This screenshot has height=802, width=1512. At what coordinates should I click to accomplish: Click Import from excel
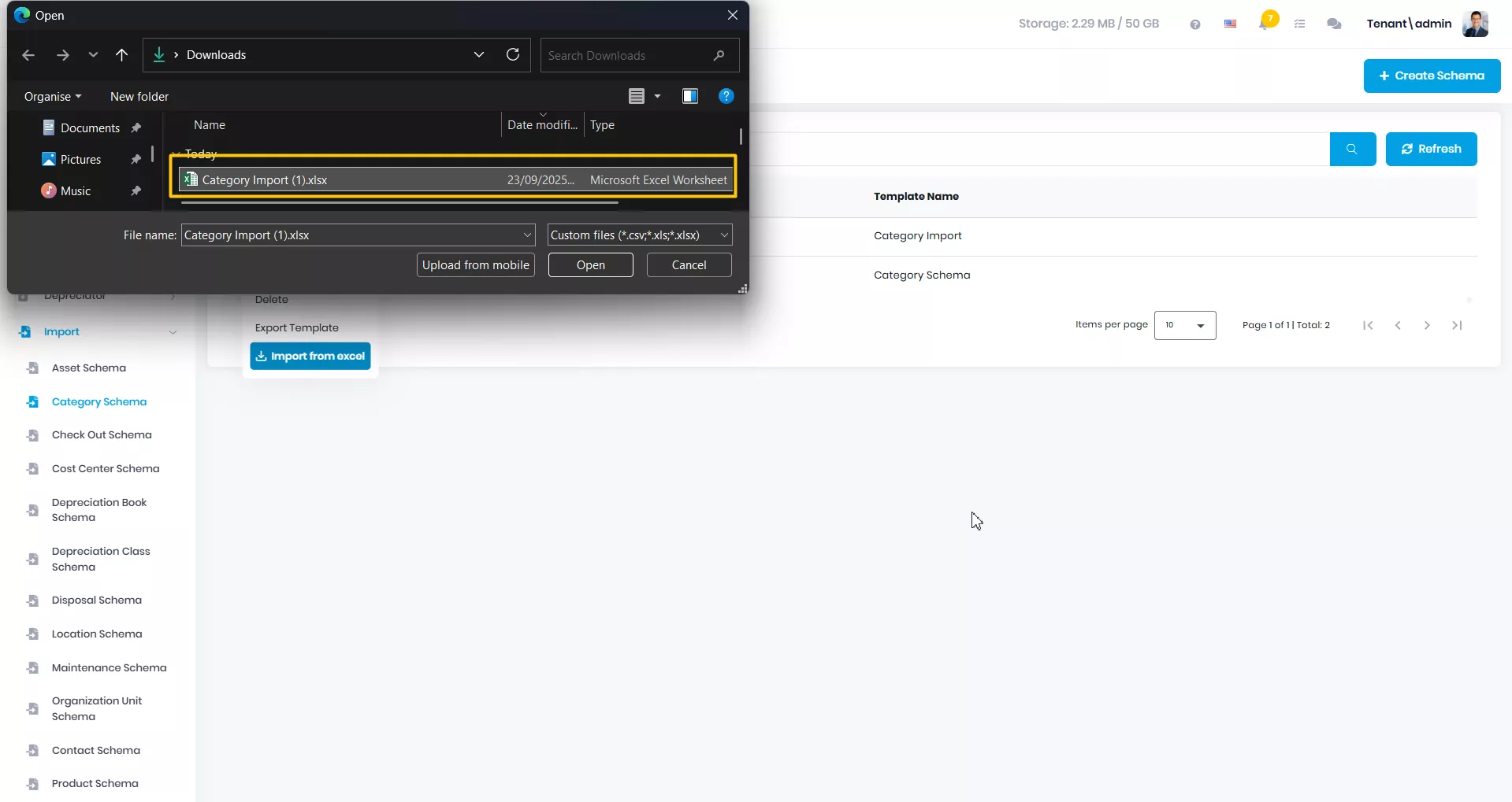[x=310, y=357]
